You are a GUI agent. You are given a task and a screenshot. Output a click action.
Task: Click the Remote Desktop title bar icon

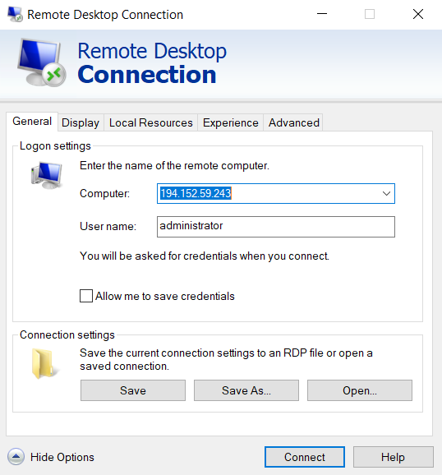[x=15, y=14]
